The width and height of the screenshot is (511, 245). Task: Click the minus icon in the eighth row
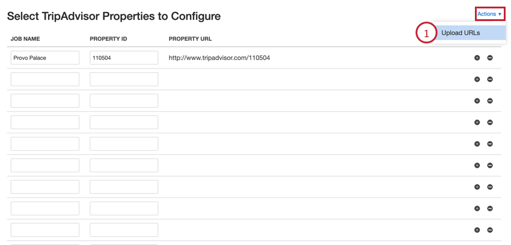point(490,209)
